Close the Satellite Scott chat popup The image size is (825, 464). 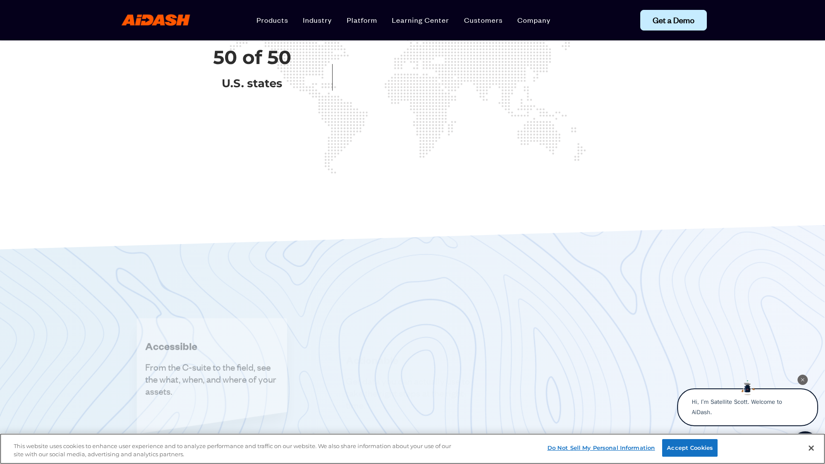802,380
